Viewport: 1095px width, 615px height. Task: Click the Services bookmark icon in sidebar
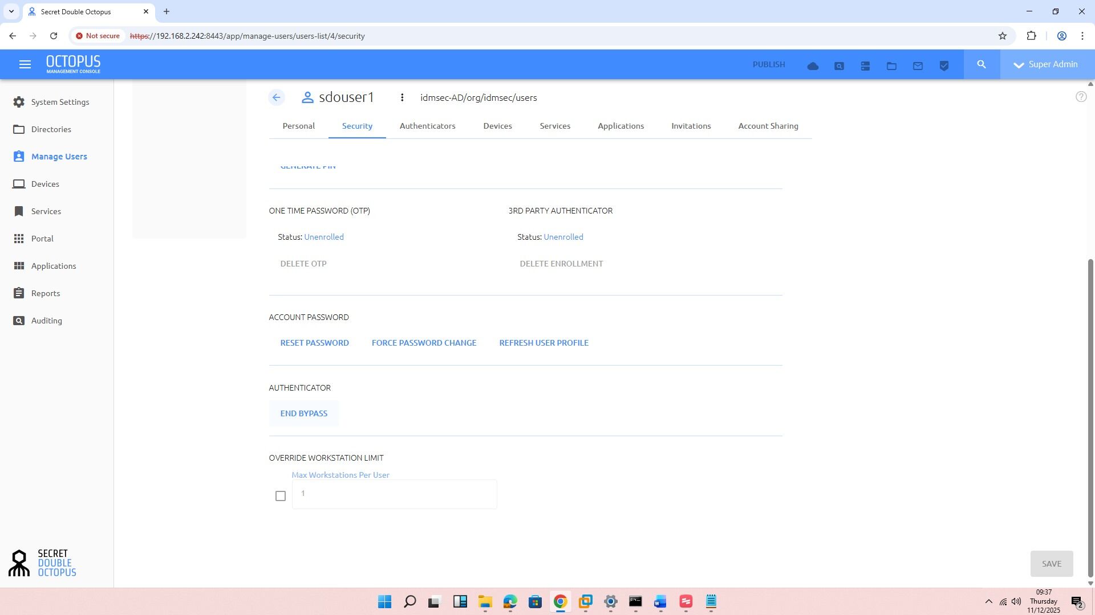[19, 211]
